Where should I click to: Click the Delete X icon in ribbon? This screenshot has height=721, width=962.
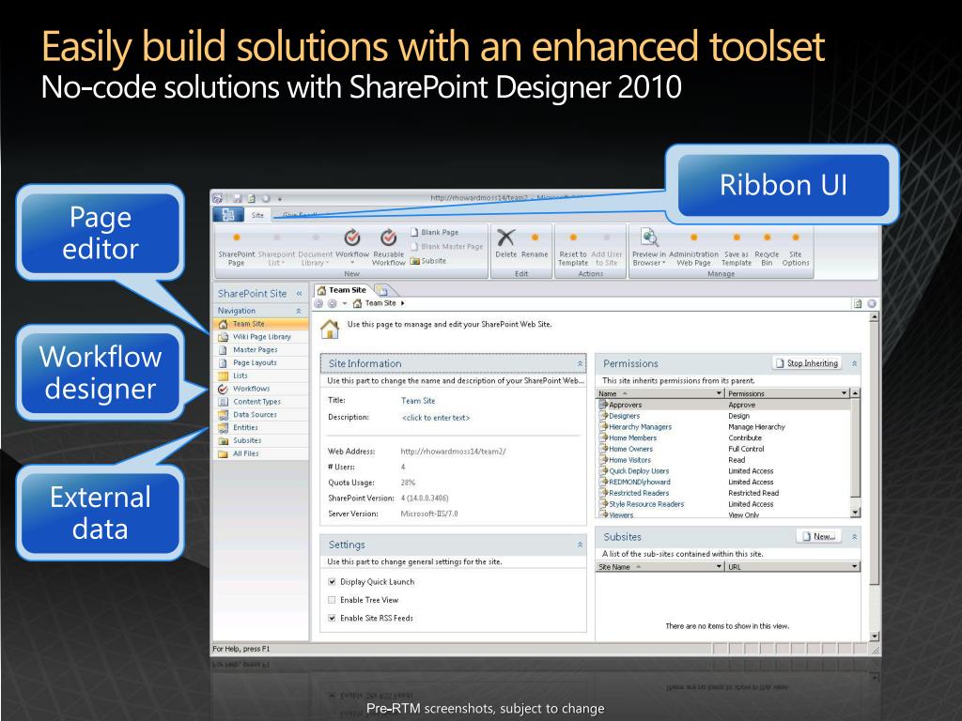tap(505, 238)
